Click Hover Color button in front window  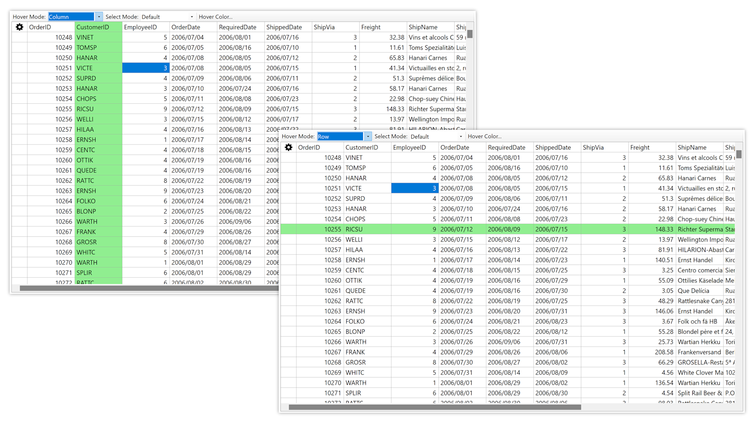point(485,136)
